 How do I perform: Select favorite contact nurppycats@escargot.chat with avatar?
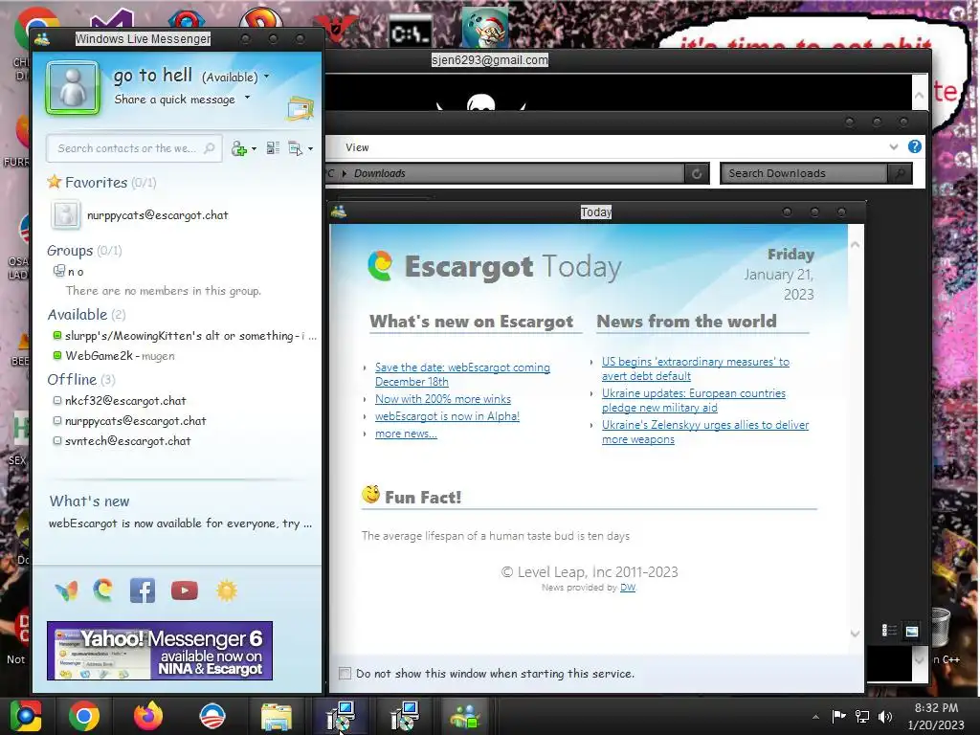[x=139, y=214]
